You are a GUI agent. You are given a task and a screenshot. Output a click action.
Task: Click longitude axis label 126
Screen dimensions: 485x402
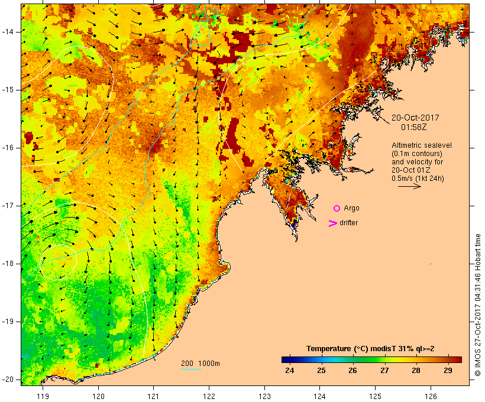pos(431,396)
